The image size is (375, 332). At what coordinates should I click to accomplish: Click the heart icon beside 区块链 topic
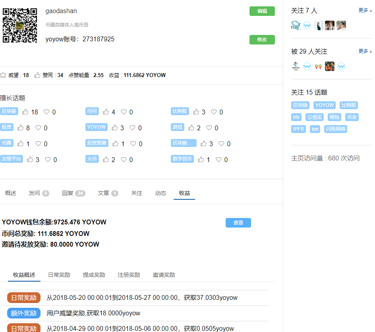46,112
